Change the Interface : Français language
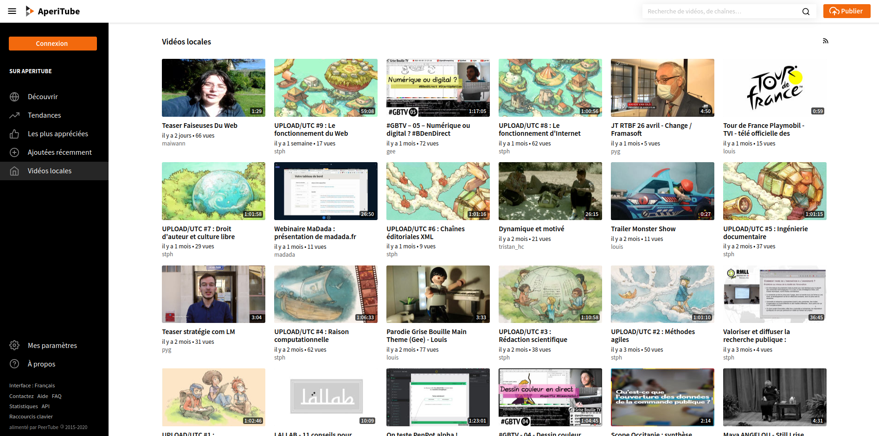 point(32,385)
